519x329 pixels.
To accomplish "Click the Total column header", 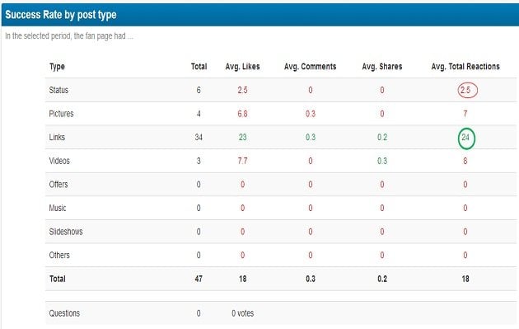I will (199, 67).
